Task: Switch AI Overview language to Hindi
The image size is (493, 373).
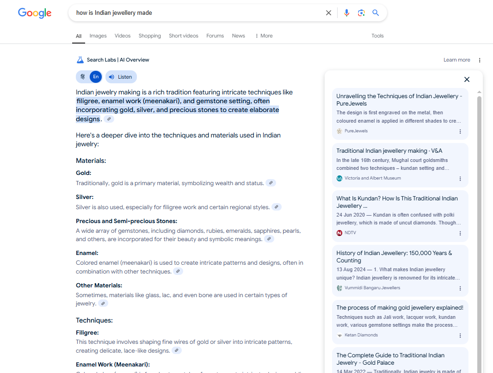Action: click(83, 77)
